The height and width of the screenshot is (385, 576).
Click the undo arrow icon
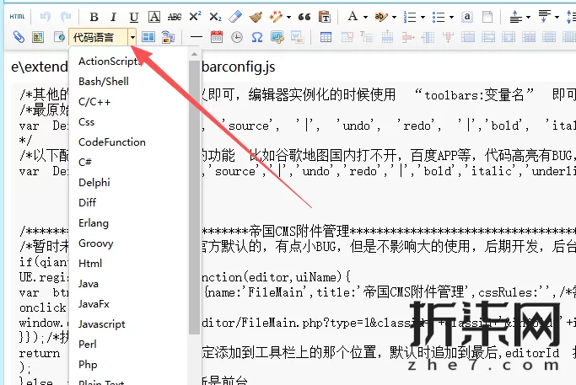(x=46, y=17)
